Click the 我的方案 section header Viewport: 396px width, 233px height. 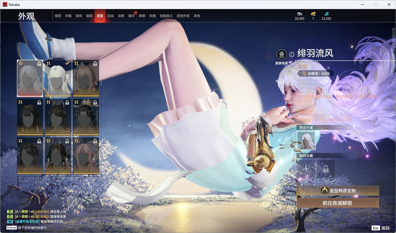[306, 156]
